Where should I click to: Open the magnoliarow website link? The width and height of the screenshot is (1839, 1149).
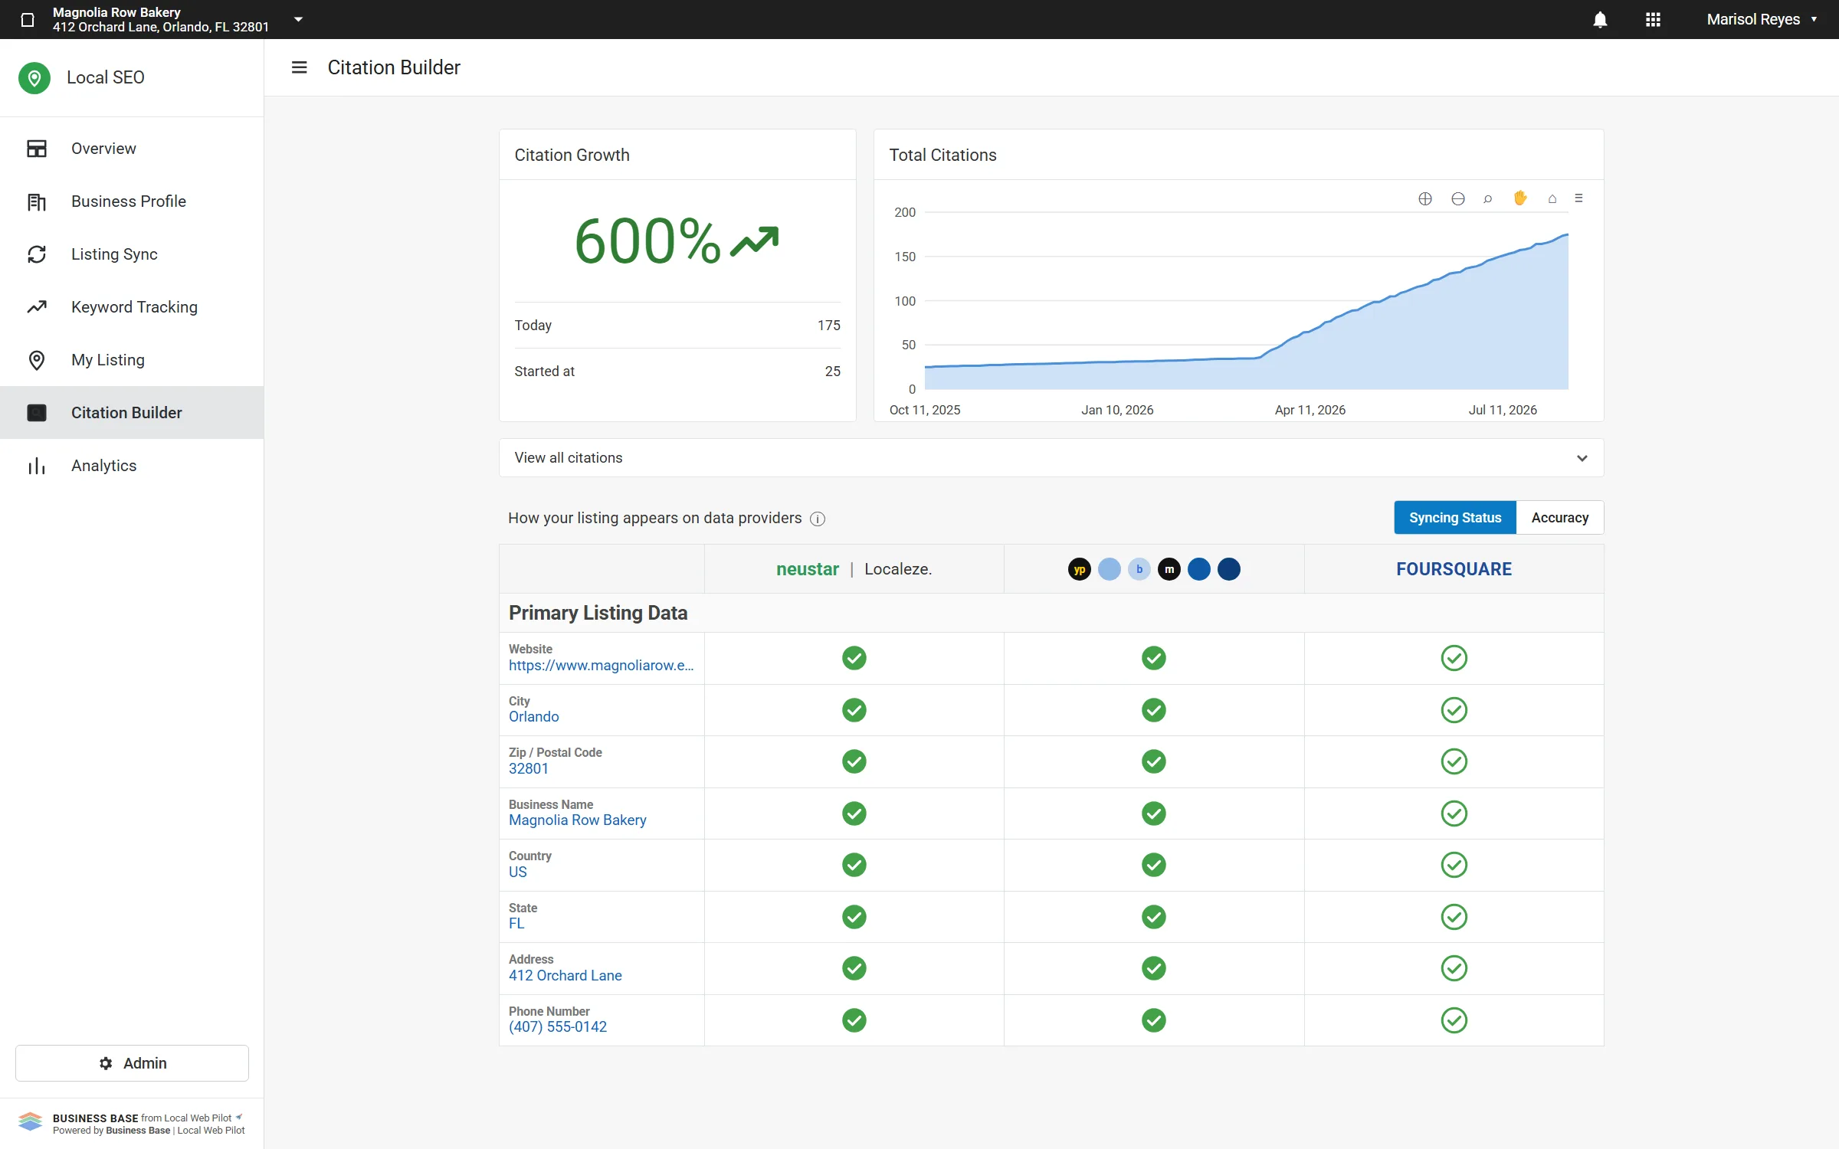point(601,666)
